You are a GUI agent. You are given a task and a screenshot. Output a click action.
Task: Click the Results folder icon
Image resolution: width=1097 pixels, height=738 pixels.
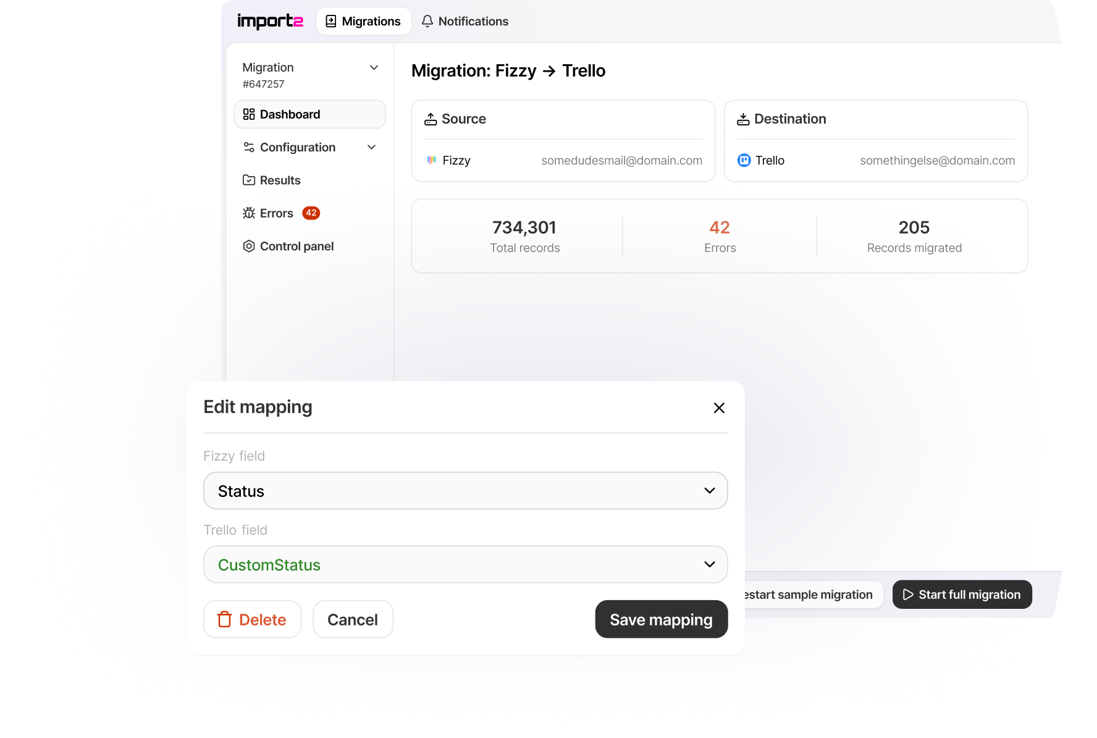249,180
